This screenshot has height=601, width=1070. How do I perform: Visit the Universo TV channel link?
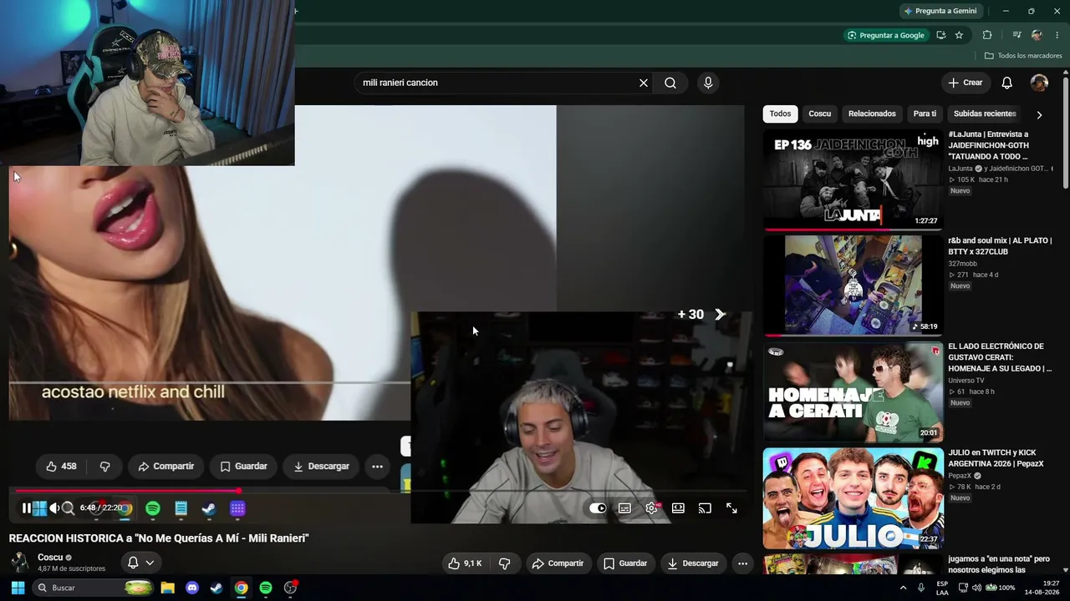click(966, 381)
